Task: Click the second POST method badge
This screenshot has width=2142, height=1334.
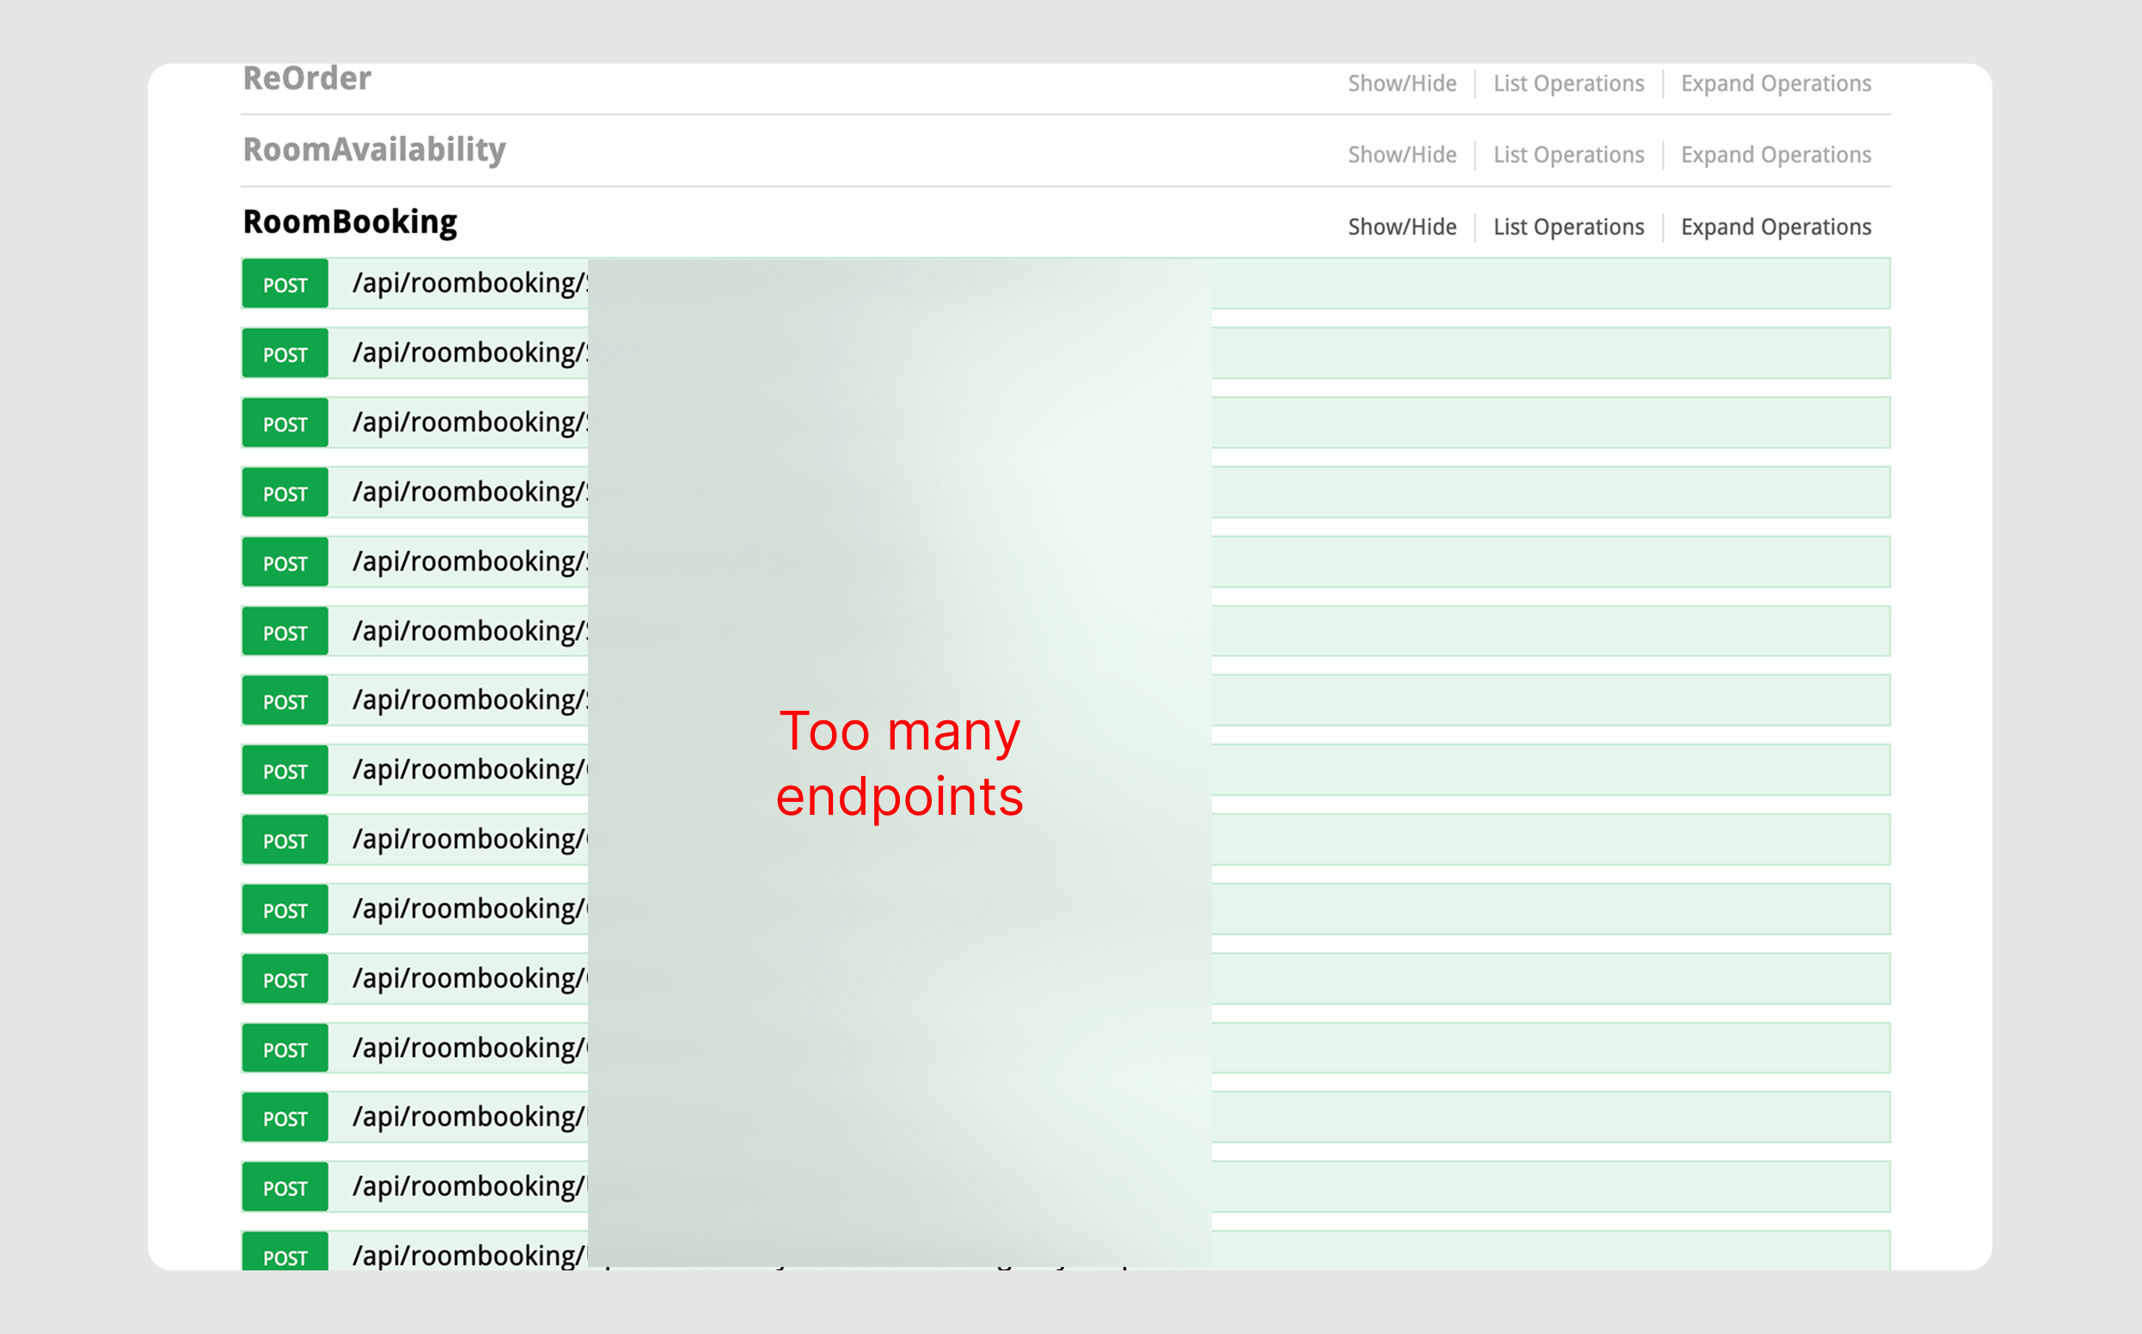Action: click(x=285, y=354)
